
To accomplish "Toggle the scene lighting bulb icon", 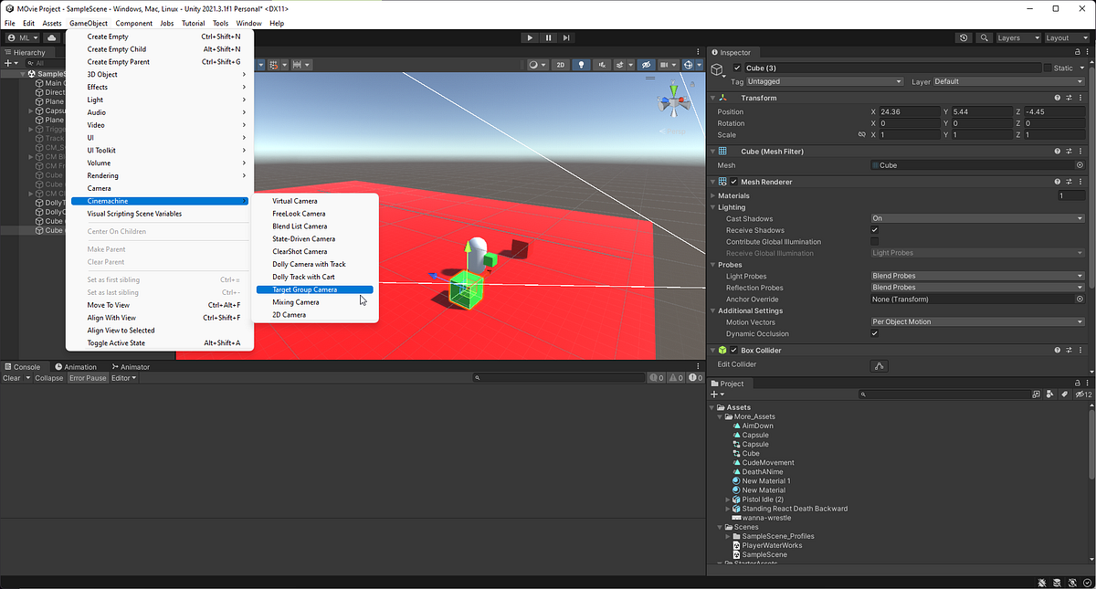I will (x=582, y=64).
